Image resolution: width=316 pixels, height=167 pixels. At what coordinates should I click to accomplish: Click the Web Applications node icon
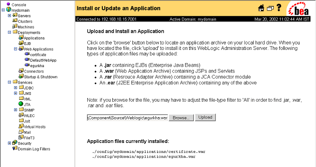click(x=21, y=49)
